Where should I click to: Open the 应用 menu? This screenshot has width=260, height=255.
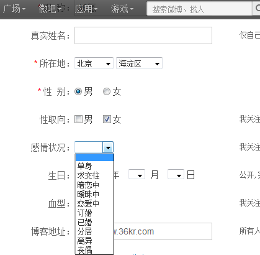[86, 9]
